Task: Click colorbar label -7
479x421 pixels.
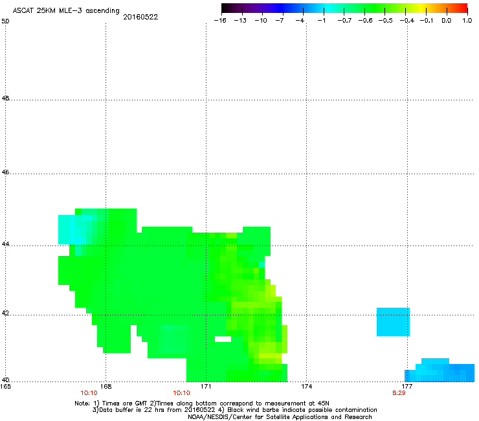Action: [x=279, y=21]
